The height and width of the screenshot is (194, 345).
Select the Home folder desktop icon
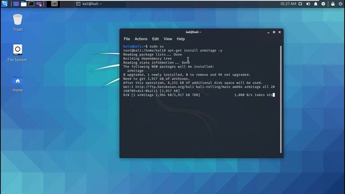tap(18, 85)
